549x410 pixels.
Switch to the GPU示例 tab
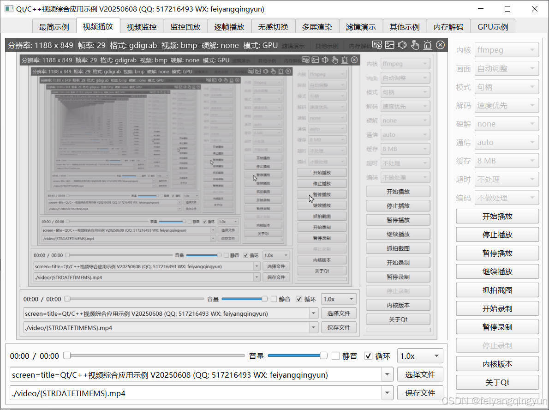(493, 27)
